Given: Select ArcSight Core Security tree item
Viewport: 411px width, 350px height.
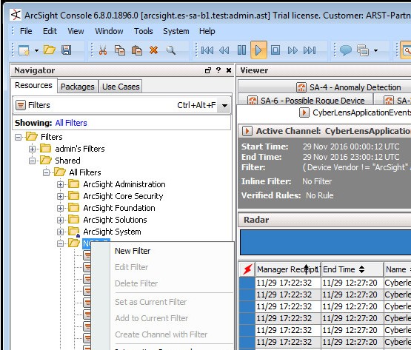Looking at the screenshot, I should click(123, 196).
